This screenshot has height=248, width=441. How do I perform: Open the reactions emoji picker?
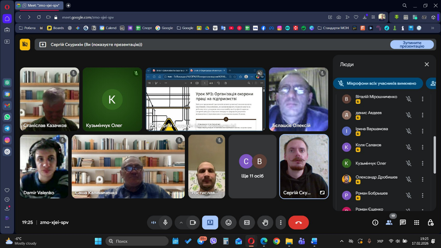pyautogui.click(x=228, y=223)
